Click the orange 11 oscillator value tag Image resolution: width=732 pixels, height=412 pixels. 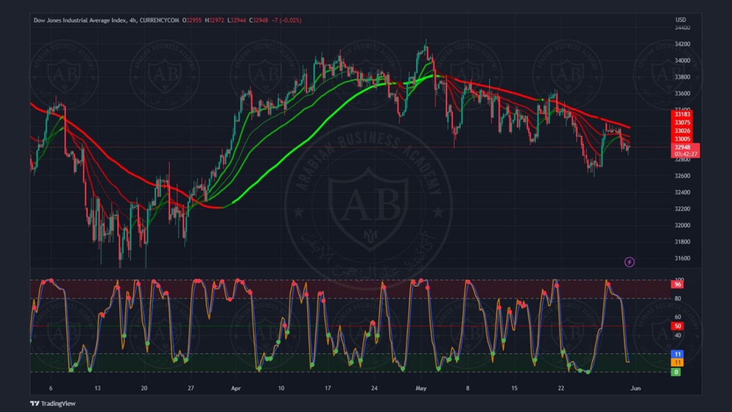pos(678,362)
